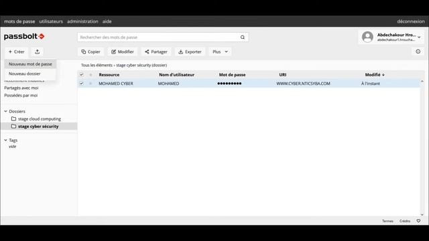This screenshot has width=429, height=241.
Task: Click the scrollbar up arrow
Action: [x=422, y=81]
